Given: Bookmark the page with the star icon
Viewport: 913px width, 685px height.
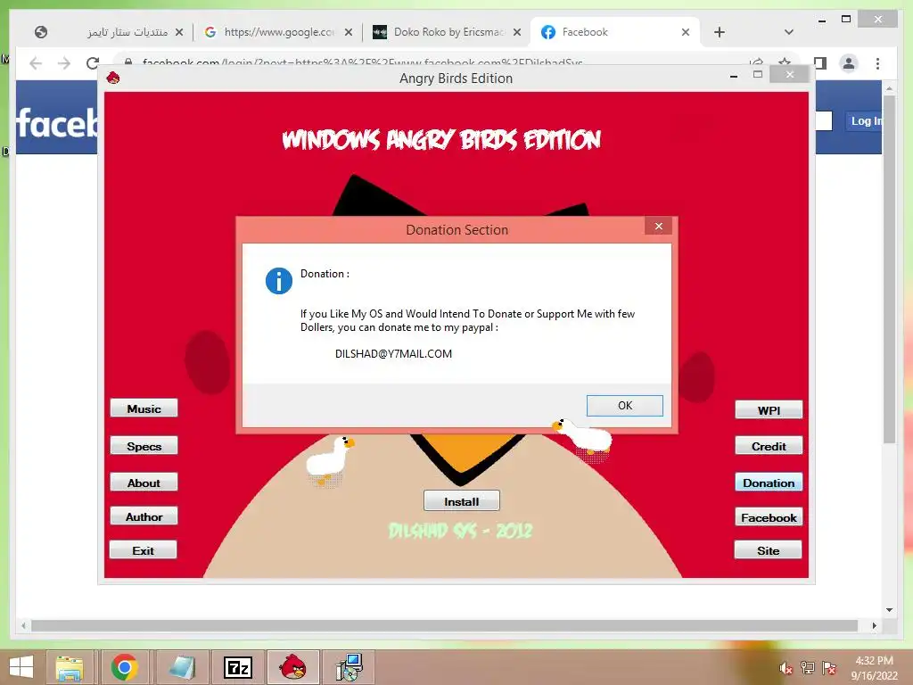Looking at the screenshot, I should click(x=785, y=62).
